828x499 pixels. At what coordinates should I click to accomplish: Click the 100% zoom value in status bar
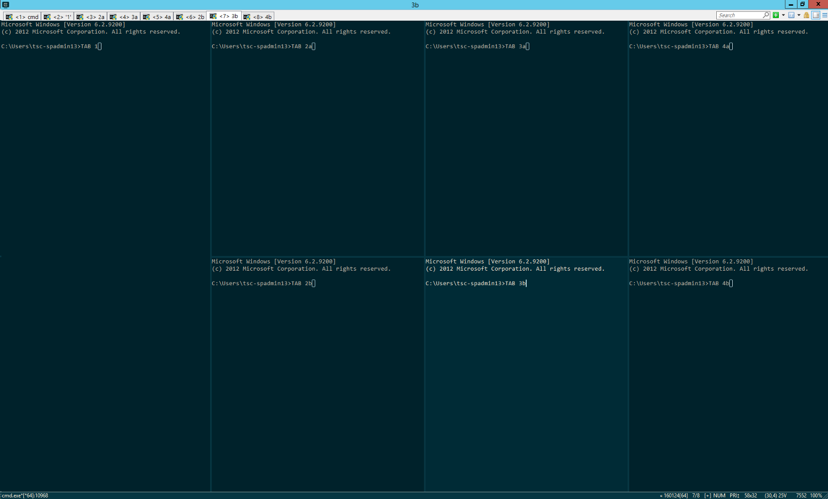pos(816,495)
